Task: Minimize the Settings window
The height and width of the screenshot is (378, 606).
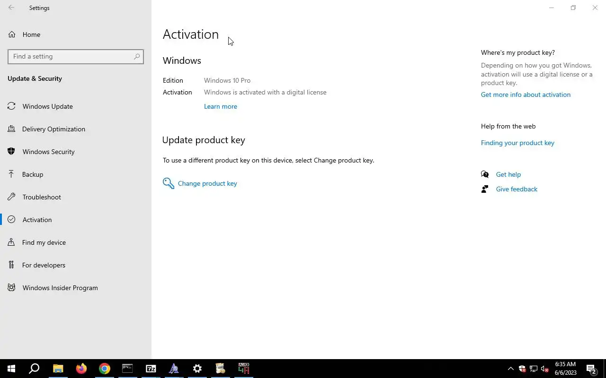Action: coord(552,8)
